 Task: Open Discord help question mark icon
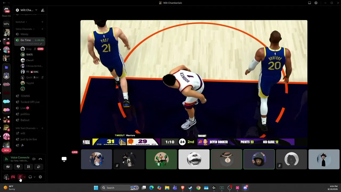[x=316, y=3]
